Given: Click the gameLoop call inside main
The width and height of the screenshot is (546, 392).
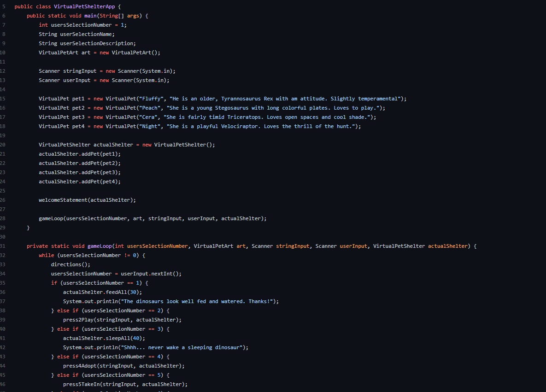Looking at the screenshot, I should pos(153,219).
